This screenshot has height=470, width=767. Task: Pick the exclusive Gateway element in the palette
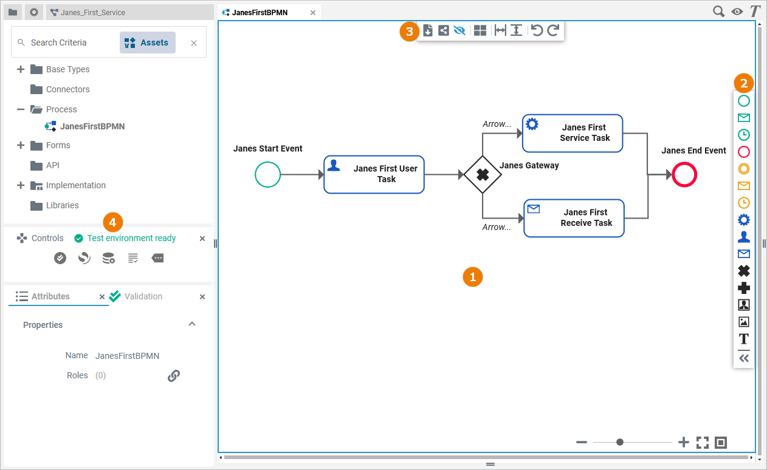(744, 270)
